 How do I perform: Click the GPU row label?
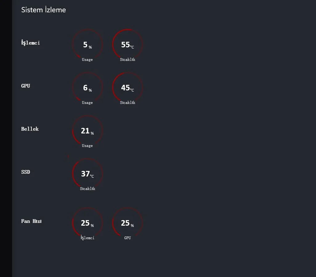26,86
